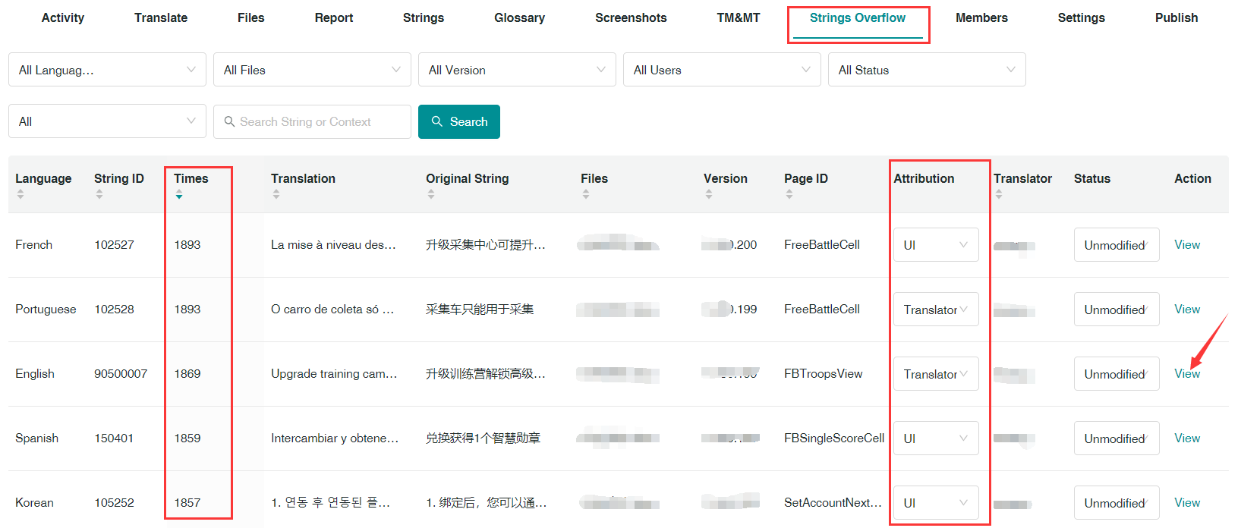View the English string 90500007
The width and height of the screenshot is (1241, 528).
[1187, 373]
